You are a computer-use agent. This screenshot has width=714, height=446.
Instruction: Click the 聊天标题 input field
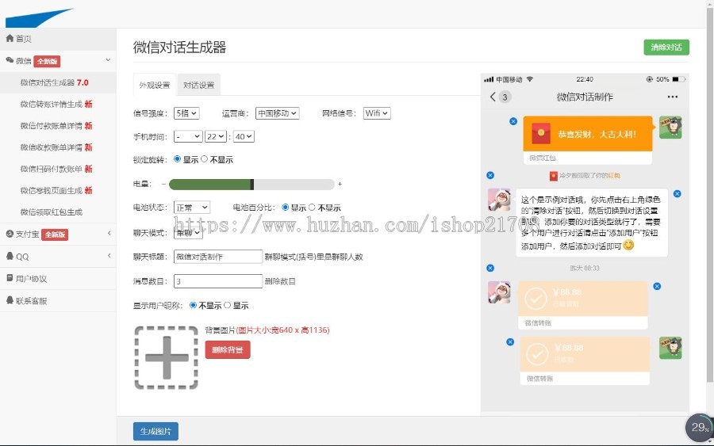pos(218,257)
